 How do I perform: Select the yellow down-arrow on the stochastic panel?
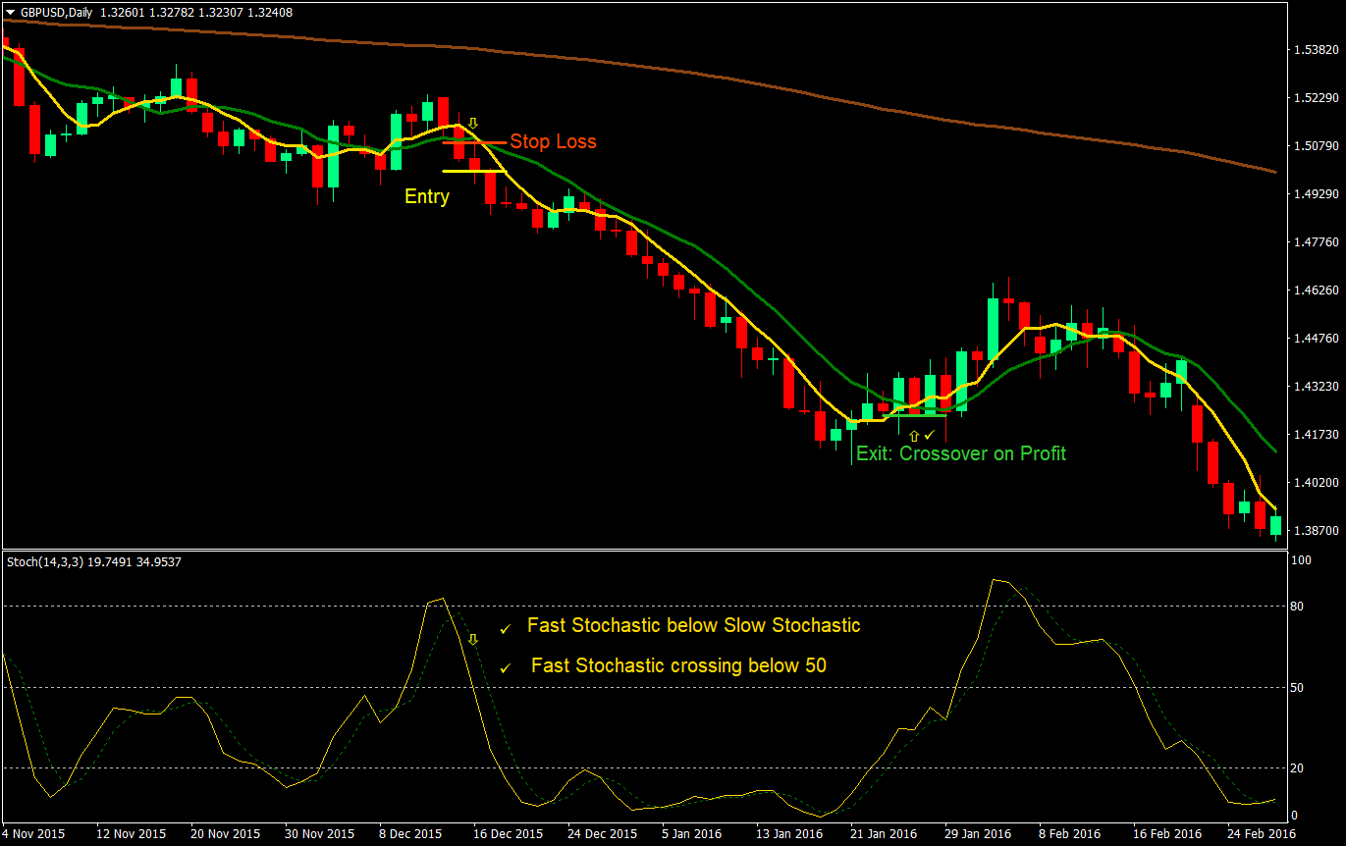coord(473,639)
